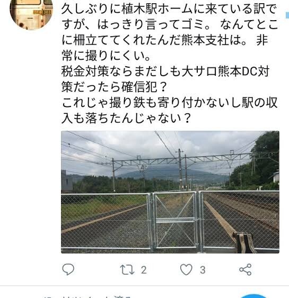Click the blue marker at top right edge

tap(287, 15)
